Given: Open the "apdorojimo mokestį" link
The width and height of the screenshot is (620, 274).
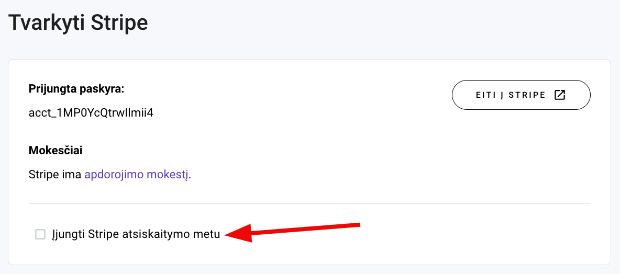Looking at the screenshot, I should coord(137,175).
